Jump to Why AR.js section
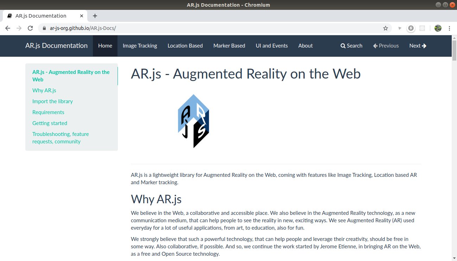457x261 pixels. [x=44, y=91]
